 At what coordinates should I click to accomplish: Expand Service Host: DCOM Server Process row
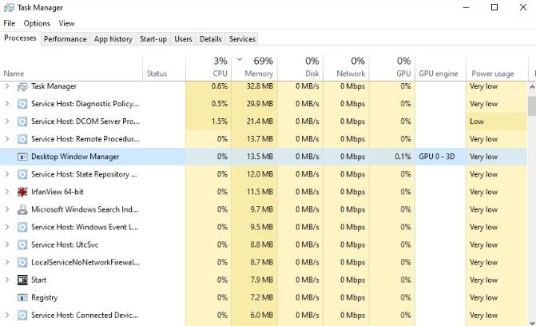7,121
